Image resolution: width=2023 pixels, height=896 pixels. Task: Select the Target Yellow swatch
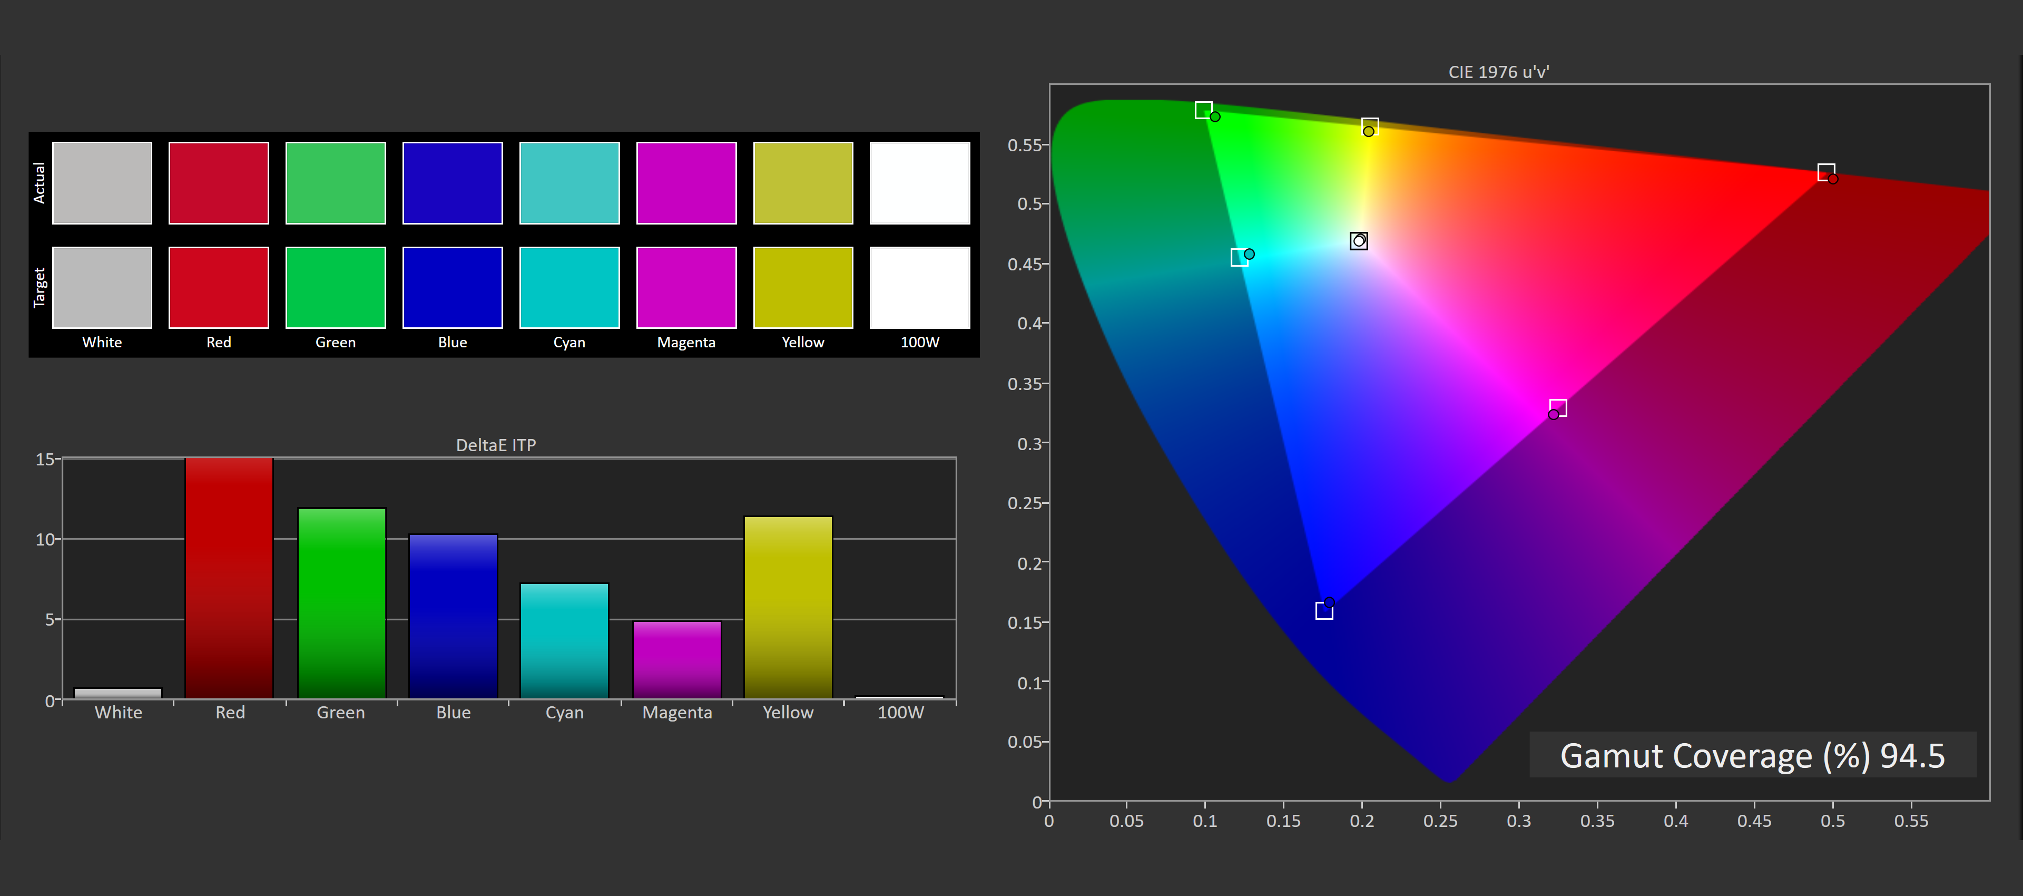(x=802, y=287)
